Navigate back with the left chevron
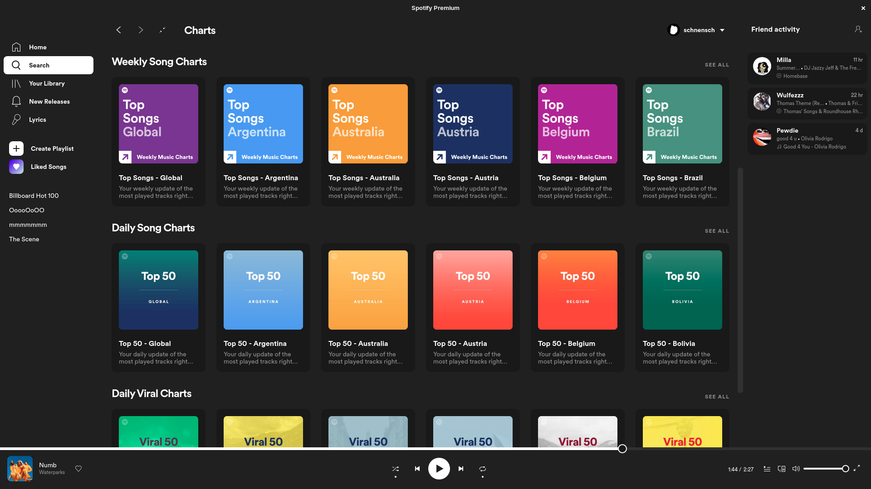 (119, 30)
